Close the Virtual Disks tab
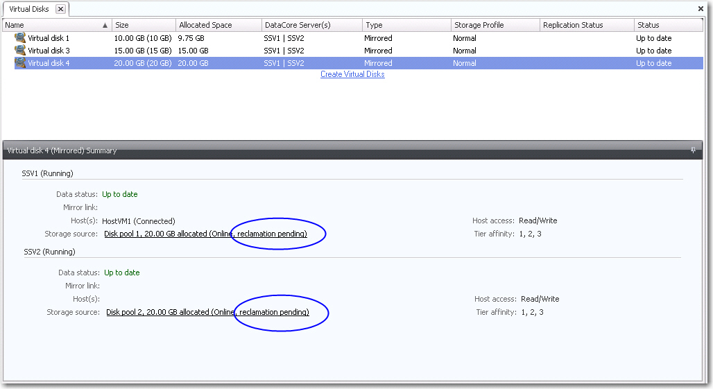713x389 pixels. tap(60, 9)
